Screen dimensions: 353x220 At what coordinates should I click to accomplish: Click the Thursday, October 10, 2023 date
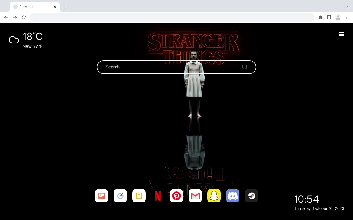(319, 208)
